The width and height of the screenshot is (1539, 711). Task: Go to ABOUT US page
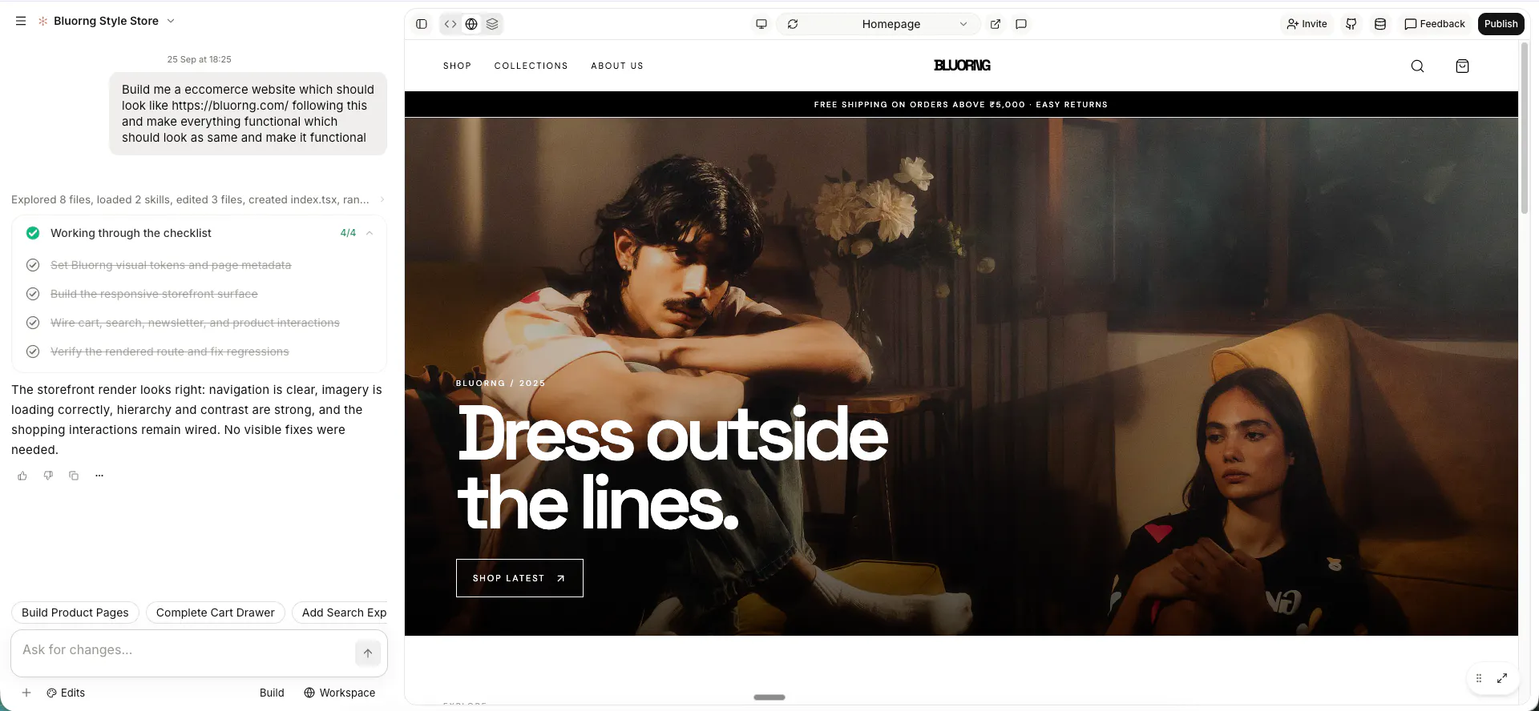click(x=617, y=66)
